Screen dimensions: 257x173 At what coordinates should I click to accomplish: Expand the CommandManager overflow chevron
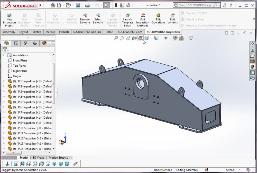(x=254, y=19)
